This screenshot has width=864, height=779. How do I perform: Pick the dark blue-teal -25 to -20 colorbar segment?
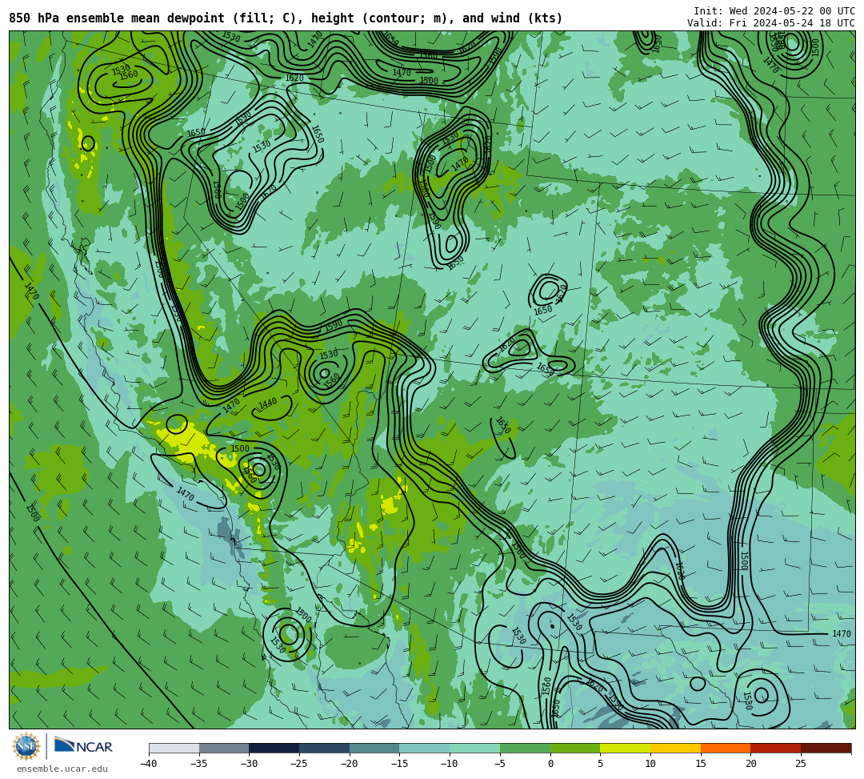tap(325, 748)
